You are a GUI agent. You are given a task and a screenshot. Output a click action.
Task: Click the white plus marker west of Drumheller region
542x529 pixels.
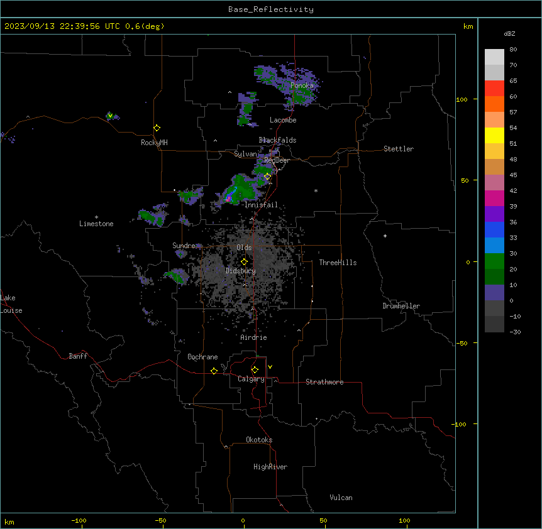385,236
